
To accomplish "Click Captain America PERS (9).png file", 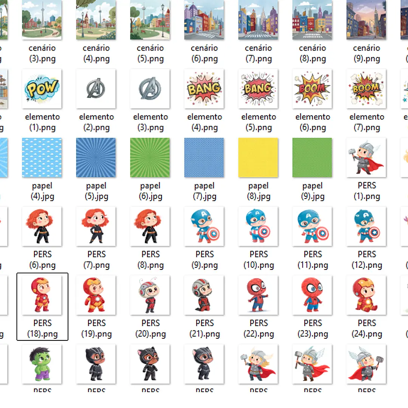I will pos(204,226).
